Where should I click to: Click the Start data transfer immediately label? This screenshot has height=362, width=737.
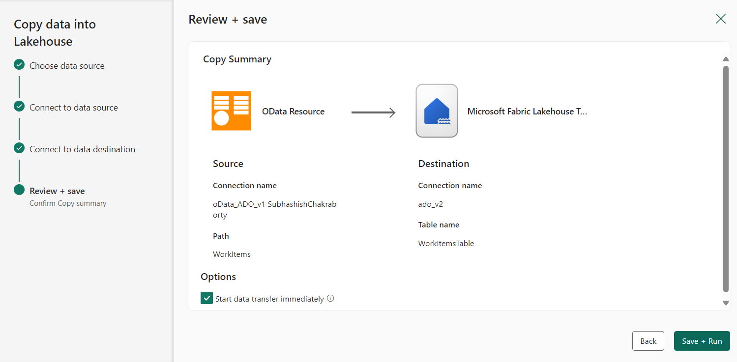coord(269,299)
